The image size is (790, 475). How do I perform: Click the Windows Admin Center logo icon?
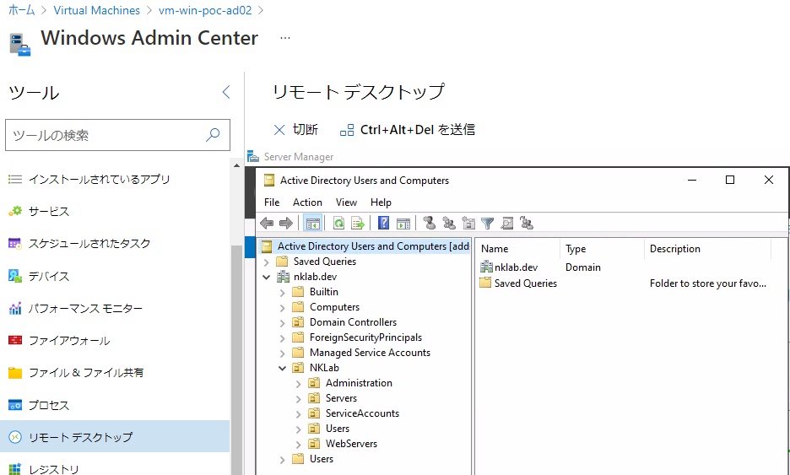pos(20,45)
